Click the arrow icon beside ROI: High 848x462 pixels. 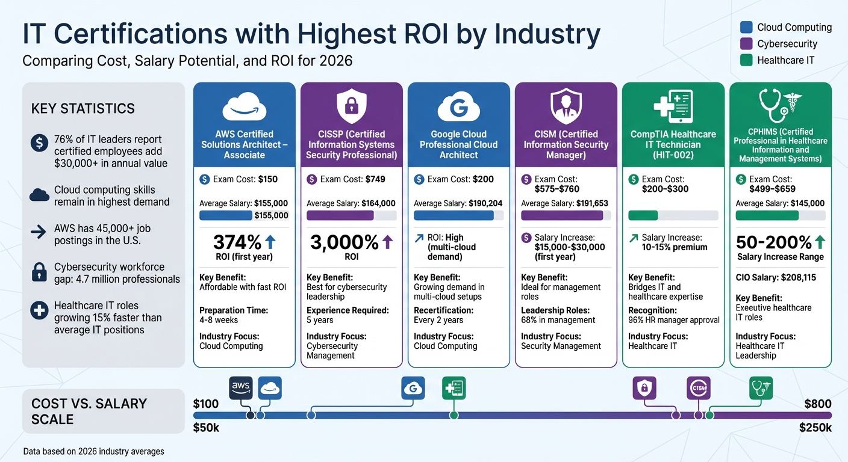pyautogui.click(x=419, y=238)
